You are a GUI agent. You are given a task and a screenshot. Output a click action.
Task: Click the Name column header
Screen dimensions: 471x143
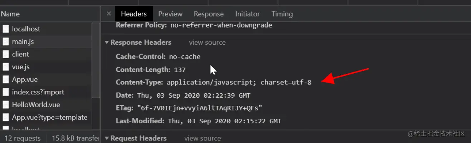point(11,14)
